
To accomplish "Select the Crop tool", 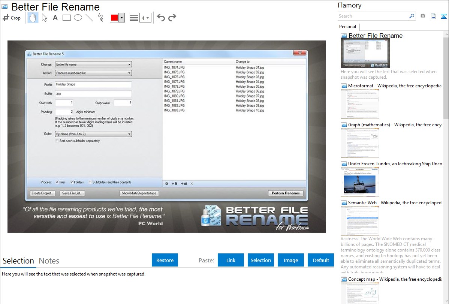I will [12, 18].
